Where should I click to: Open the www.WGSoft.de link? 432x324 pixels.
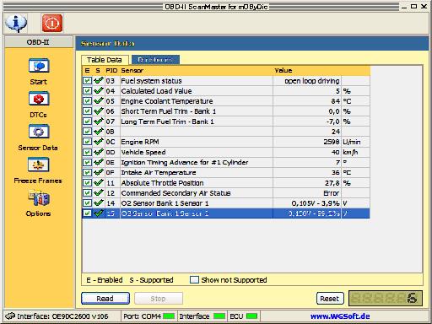click(340, 316)
